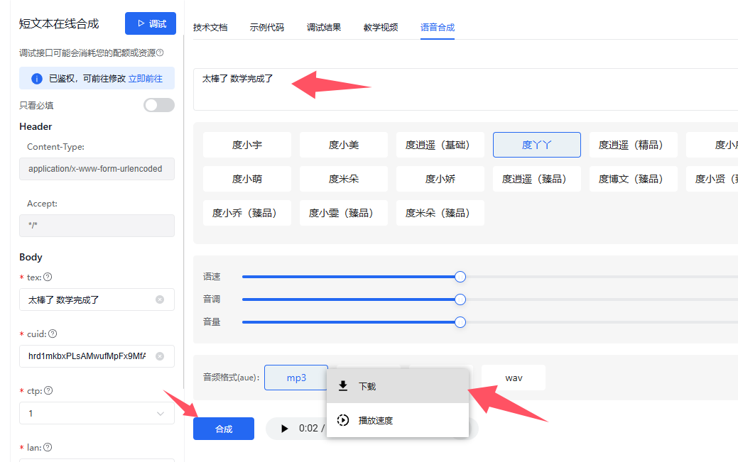Click the blue 调试 button
The width and height of the screenshot is (738, 462).
151,23
